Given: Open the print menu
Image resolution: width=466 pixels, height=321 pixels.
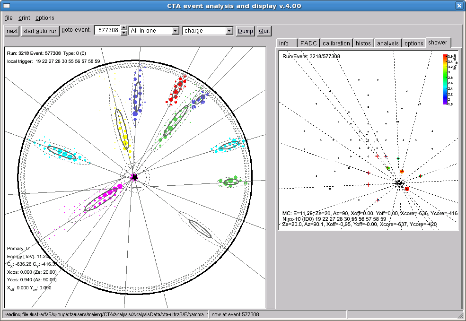Looking at the screenshot, I should coord(24,18).
